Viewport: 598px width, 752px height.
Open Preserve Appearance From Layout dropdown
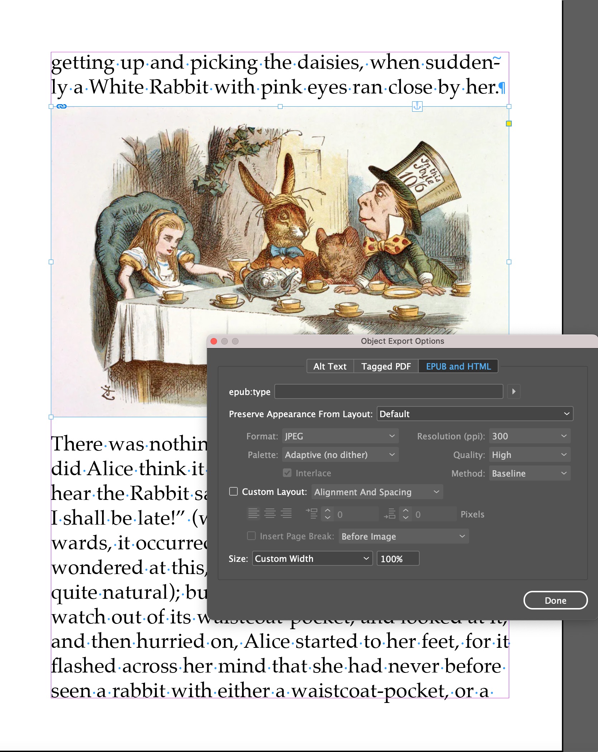pos(475,414)
